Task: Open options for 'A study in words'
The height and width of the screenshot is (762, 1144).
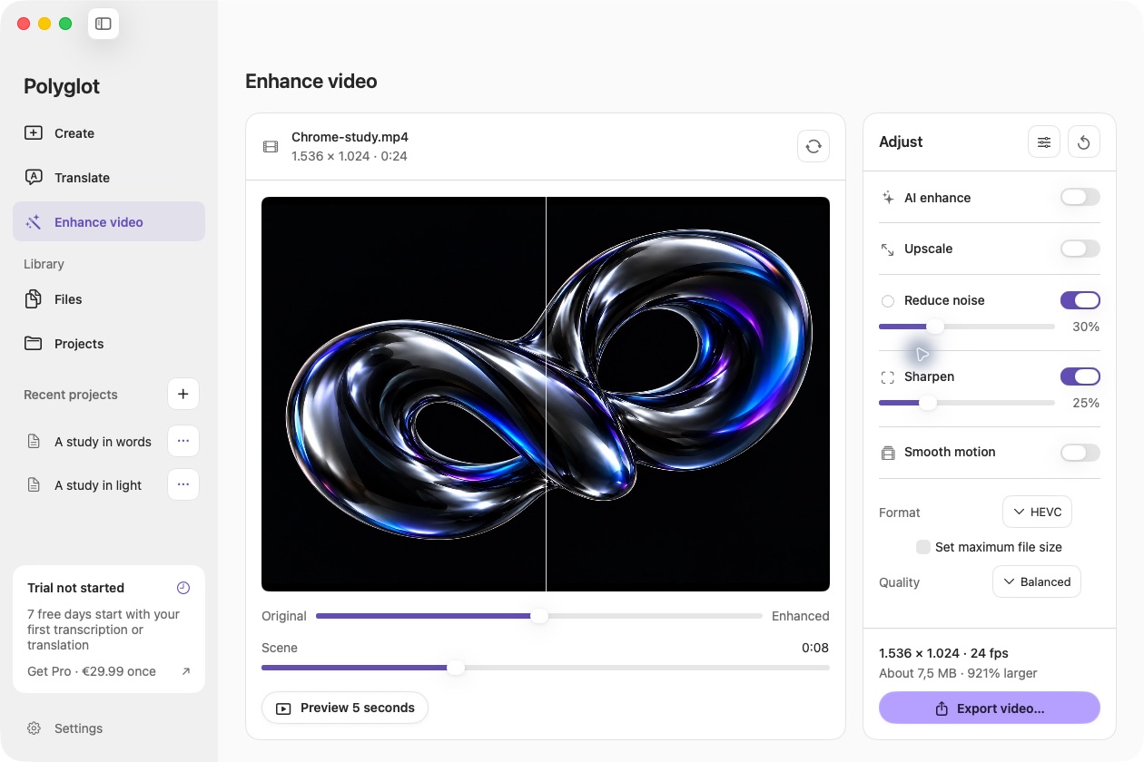Action: 183,441
